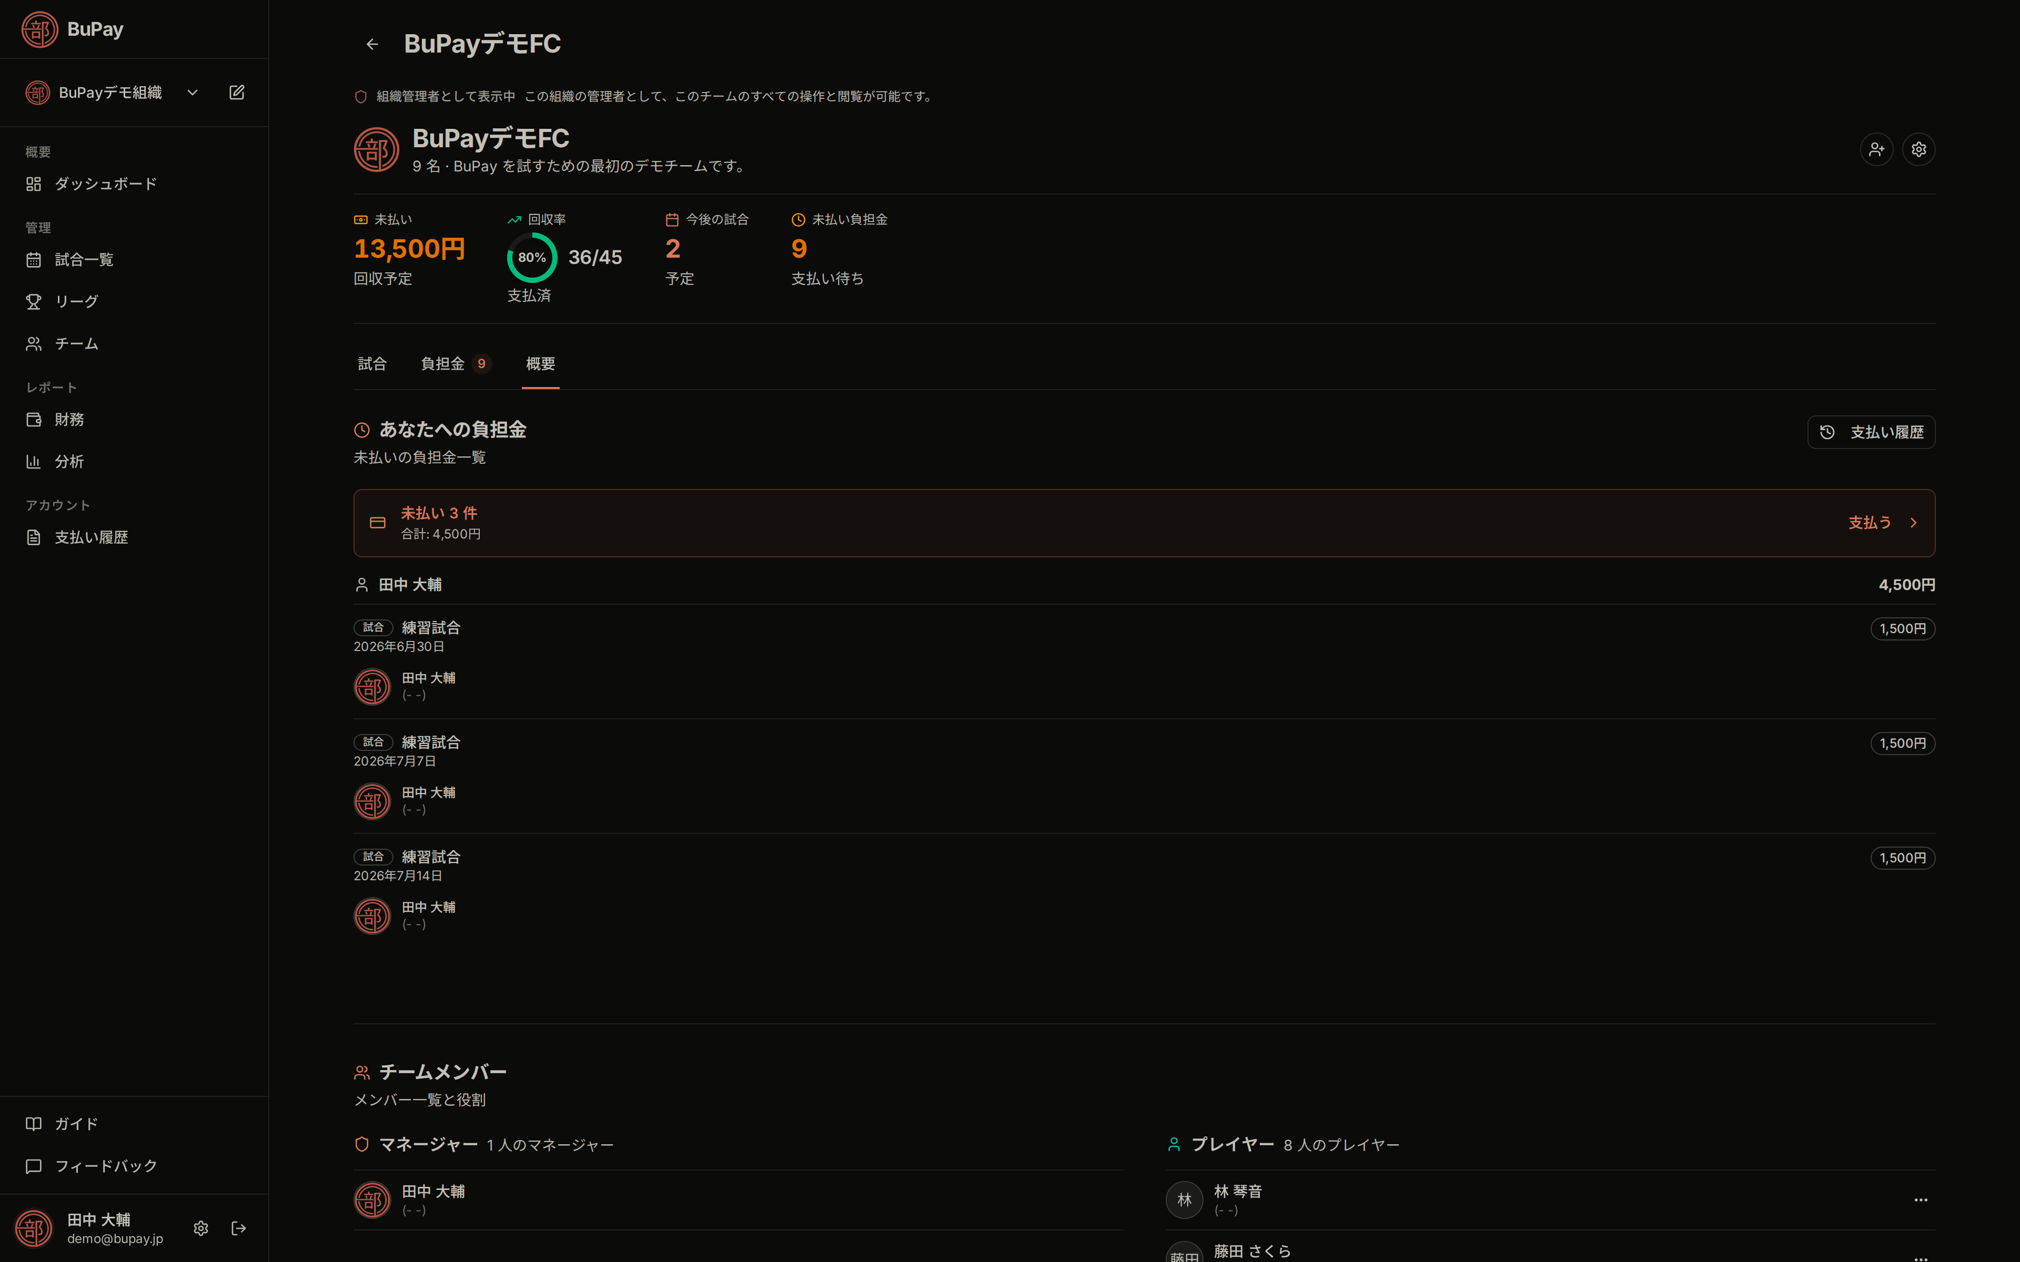
Task: Select the 概要 tab
Action: pos(540,364)
